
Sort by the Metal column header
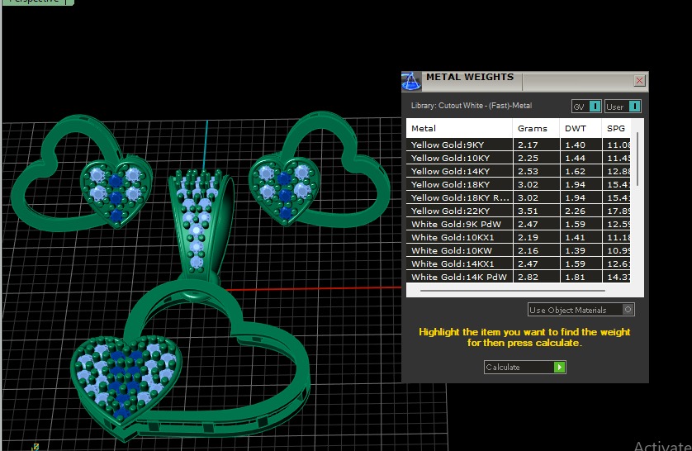pos(459,128)
